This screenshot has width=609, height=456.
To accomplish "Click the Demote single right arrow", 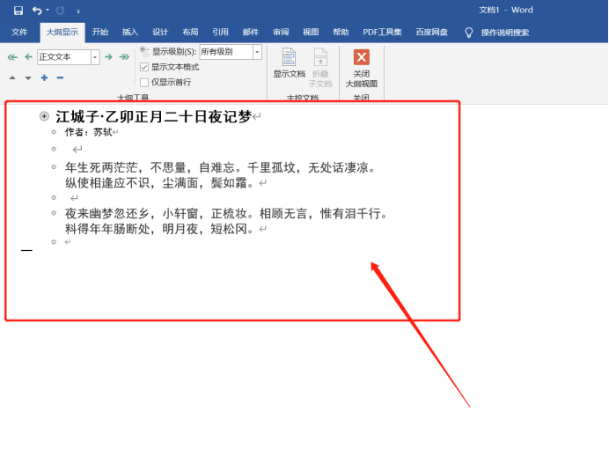I will click(108, 57).
